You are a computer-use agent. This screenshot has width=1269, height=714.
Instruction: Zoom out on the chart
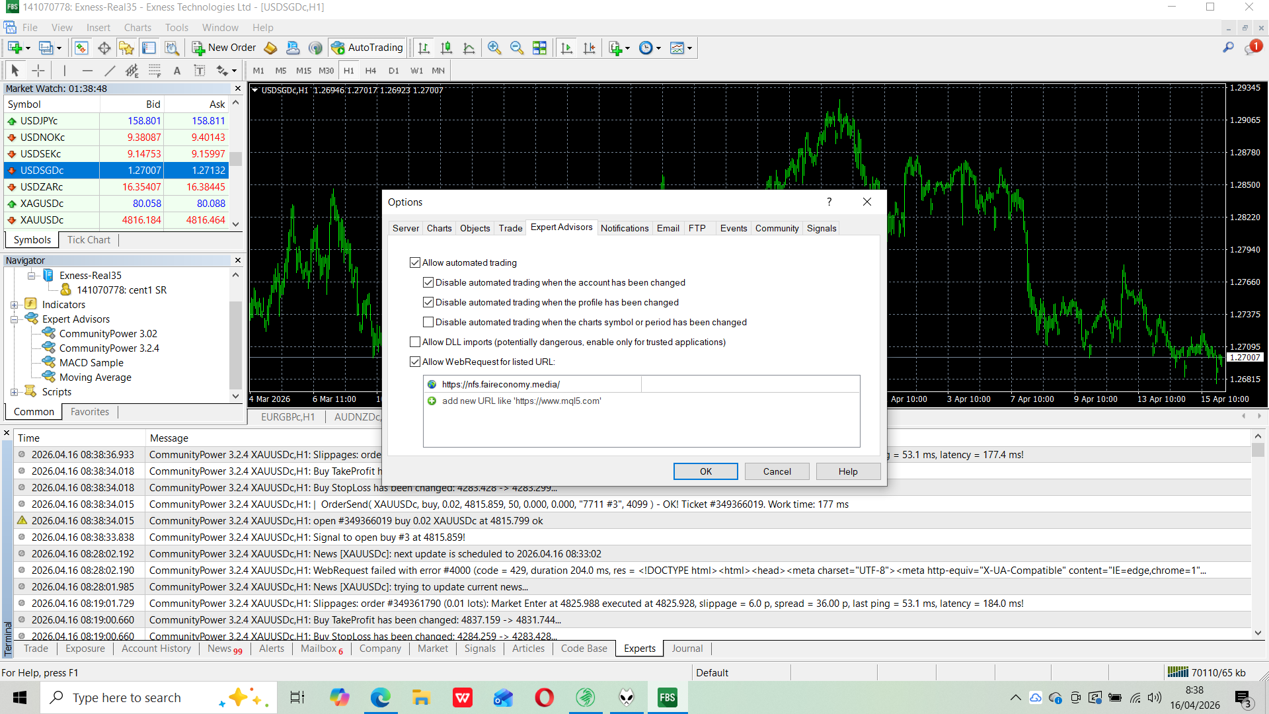pos(517,48)
